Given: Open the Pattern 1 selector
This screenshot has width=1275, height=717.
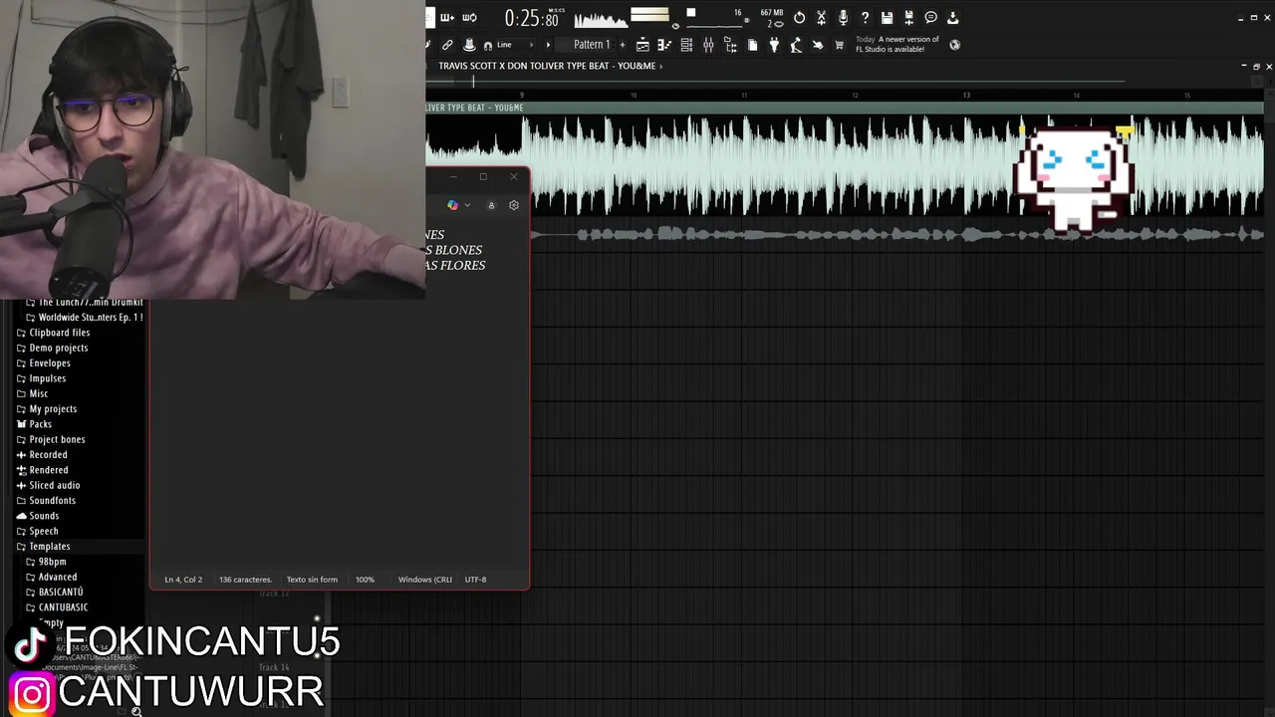Looking at the screenshot, I should click(x=592, y=45).
